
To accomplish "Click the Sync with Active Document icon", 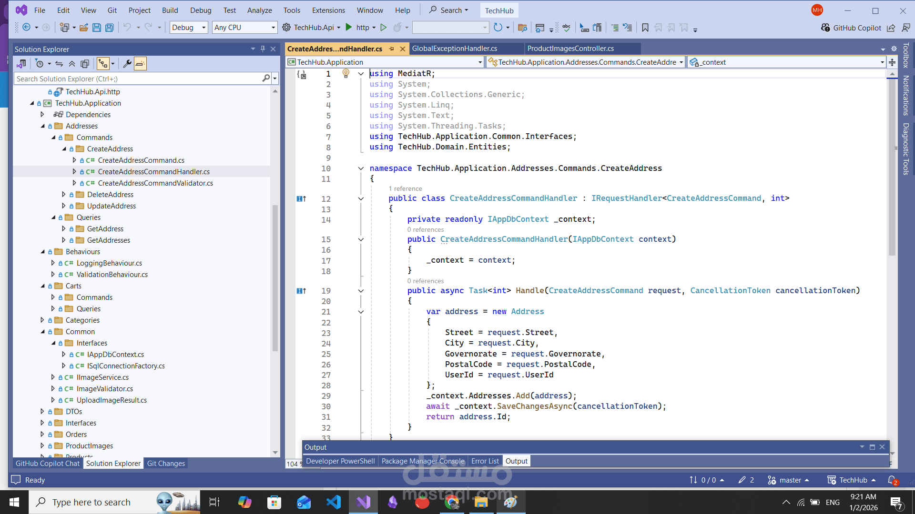I will point(59,64).
